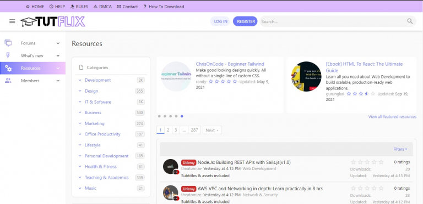Click Web Development category on Node.Js

tap(259, 168)
